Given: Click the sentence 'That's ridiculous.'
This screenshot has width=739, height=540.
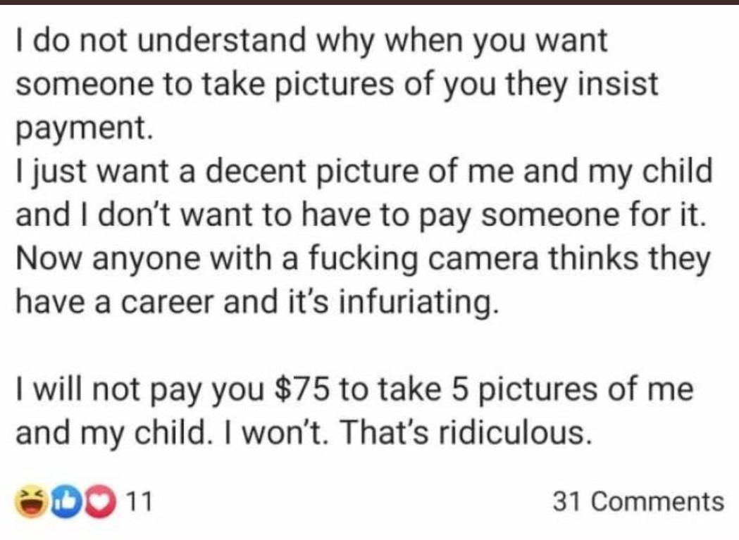Looking at the screenshot, I should (464, 434).
